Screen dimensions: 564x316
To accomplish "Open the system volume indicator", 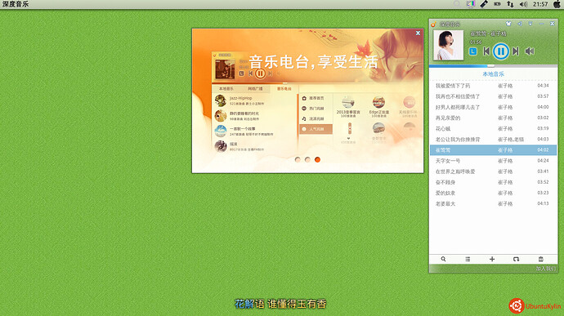I will tap(524, 4).
